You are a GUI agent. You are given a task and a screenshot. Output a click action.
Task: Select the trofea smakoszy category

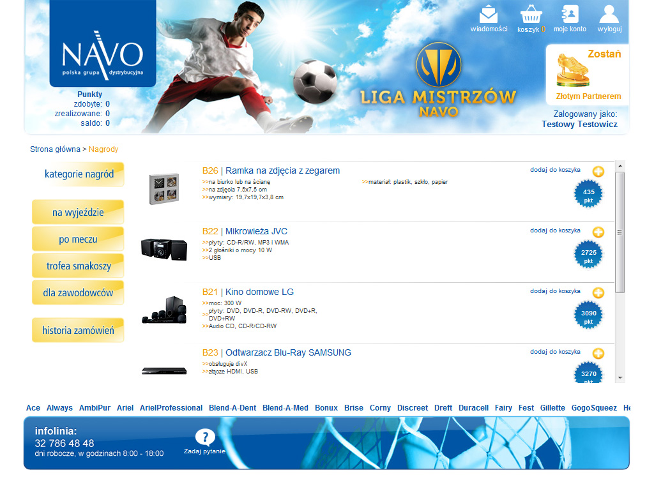coord(78,266)
